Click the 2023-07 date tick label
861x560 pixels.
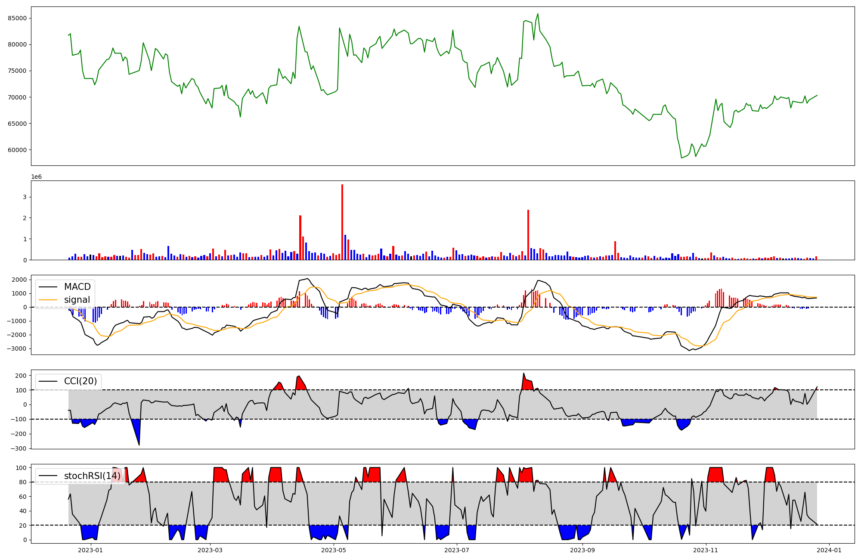tap(457, 550)
